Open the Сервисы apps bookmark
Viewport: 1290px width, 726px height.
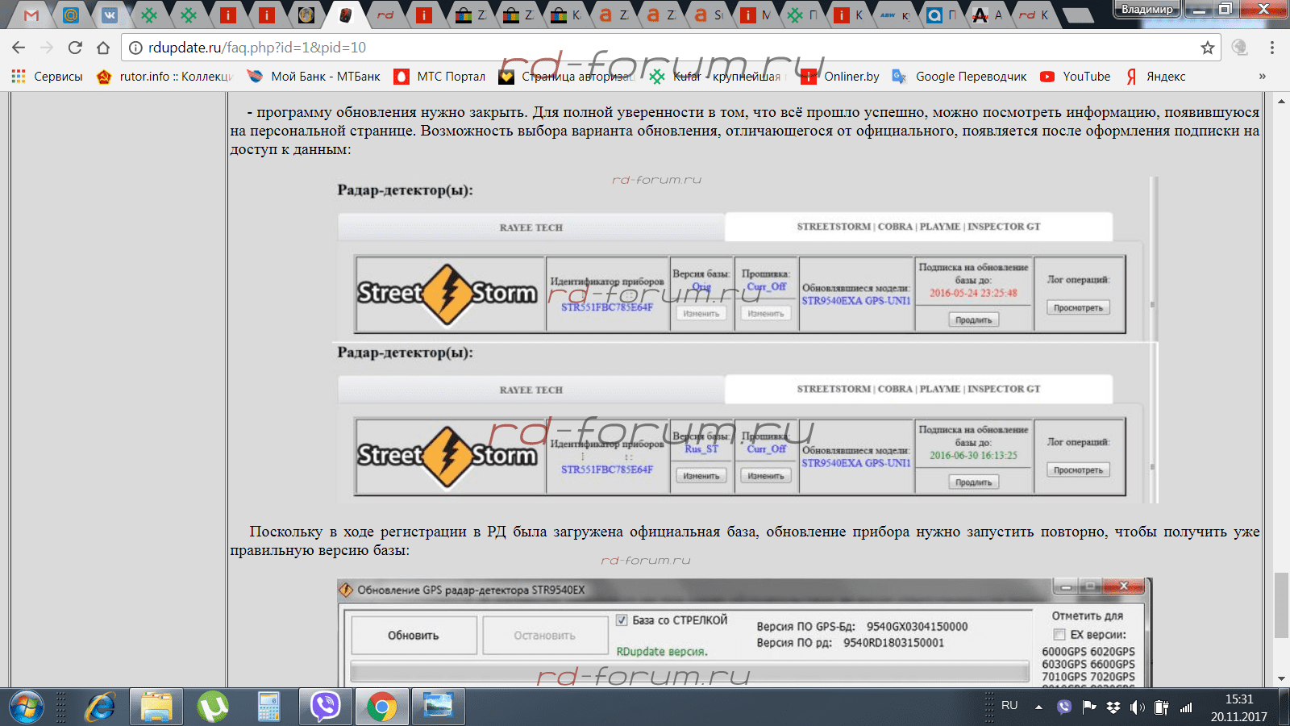point(47,77)
